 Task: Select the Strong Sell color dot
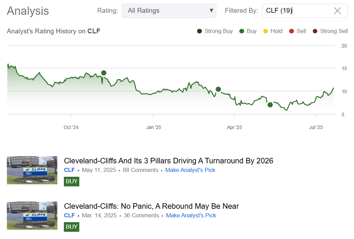tap(315, 31)
